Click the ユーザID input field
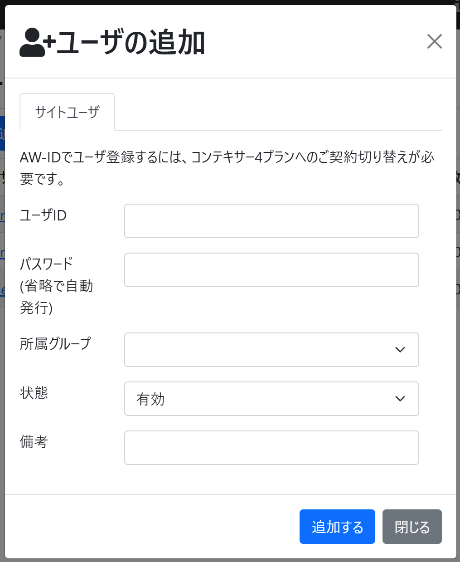460x562 pixels. coord(271,221)
